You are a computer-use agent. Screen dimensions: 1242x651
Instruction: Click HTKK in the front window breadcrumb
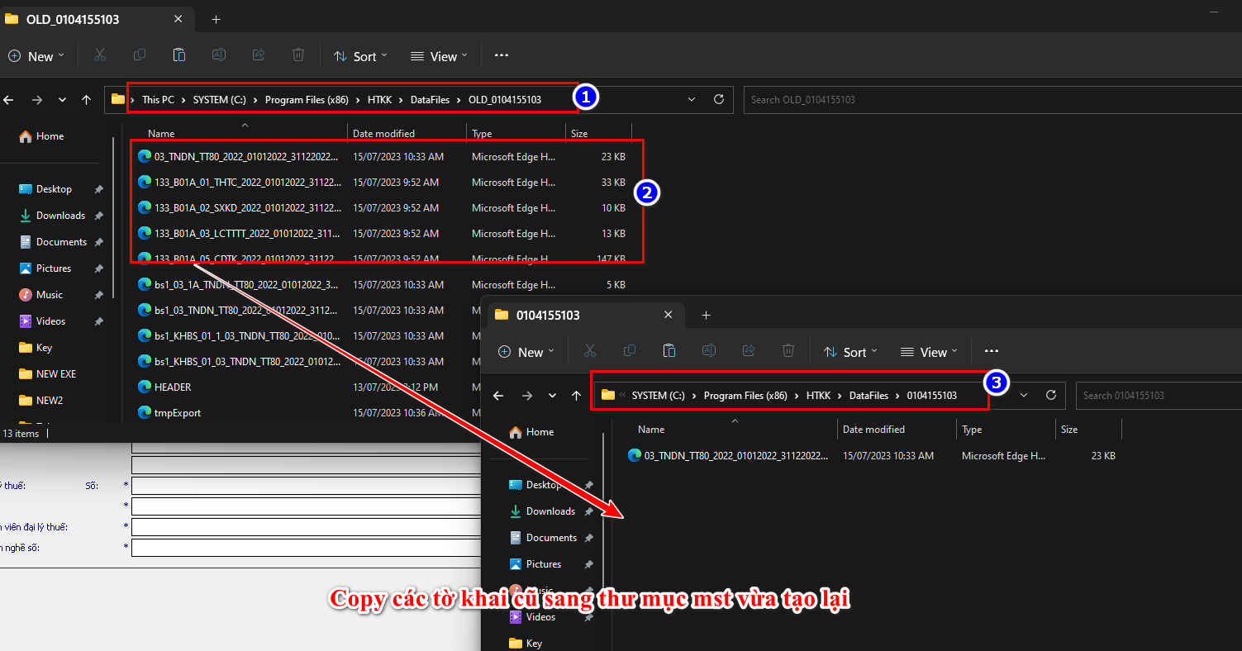(818, 396)
